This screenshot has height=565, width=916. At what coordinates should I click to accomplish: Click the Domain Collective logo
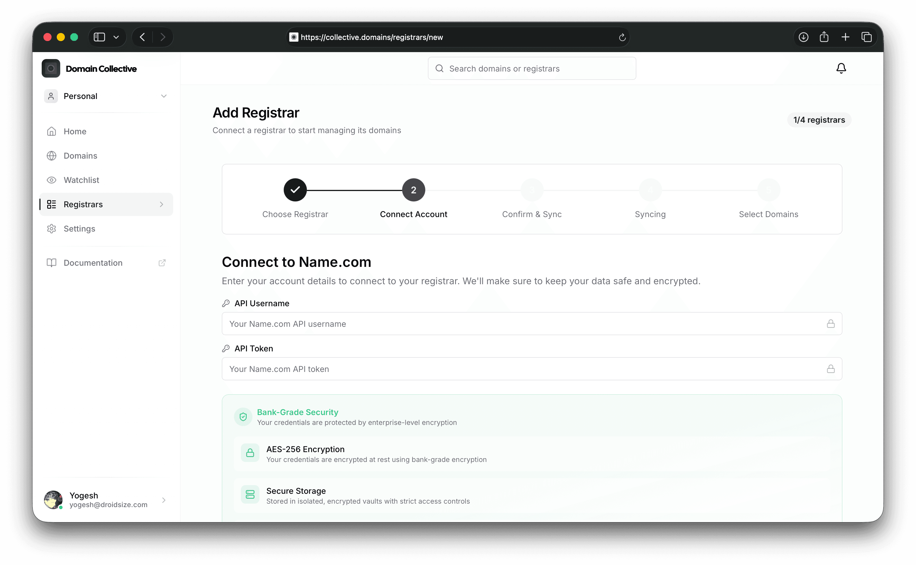[x=51, y=68]
